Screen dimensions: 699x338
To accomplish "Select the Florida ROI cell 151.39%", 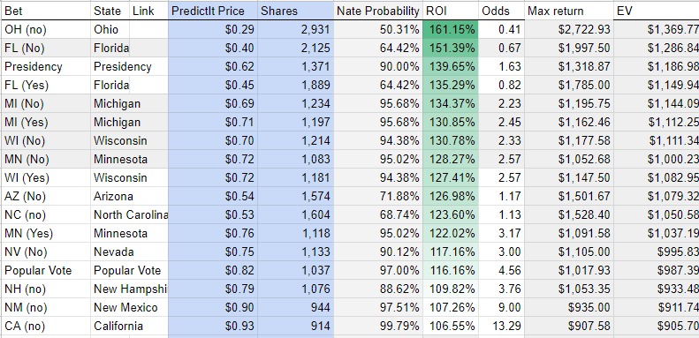I will (x=451, y=48).
